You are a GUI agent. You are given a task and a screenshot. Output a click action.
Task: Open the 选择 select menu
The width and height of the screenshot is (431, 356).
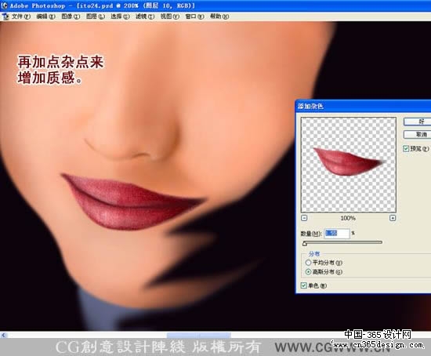coord(120,16)
